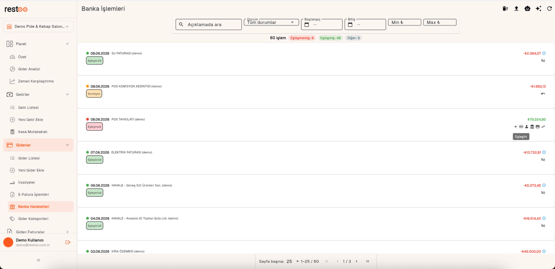The height and width of the screenshot is (269, 555).
Task: Click the upload icon in the header
Action: 516,9
